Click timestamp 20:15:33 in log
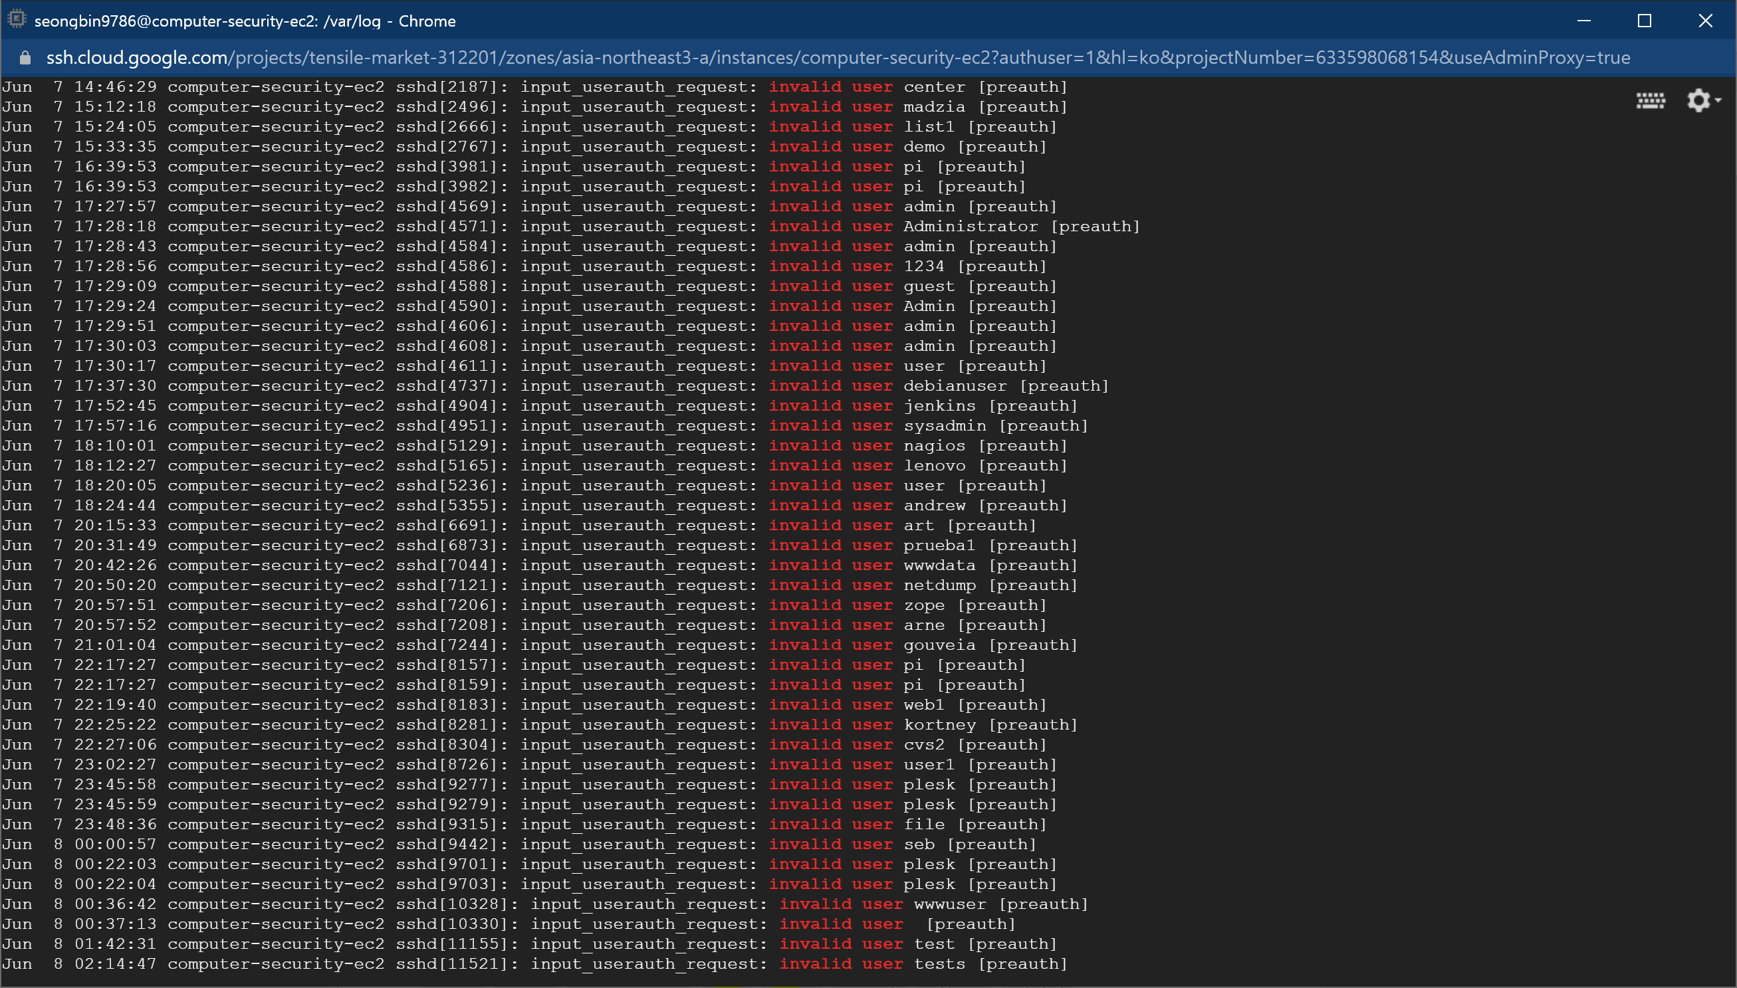 tap(116, 525)
